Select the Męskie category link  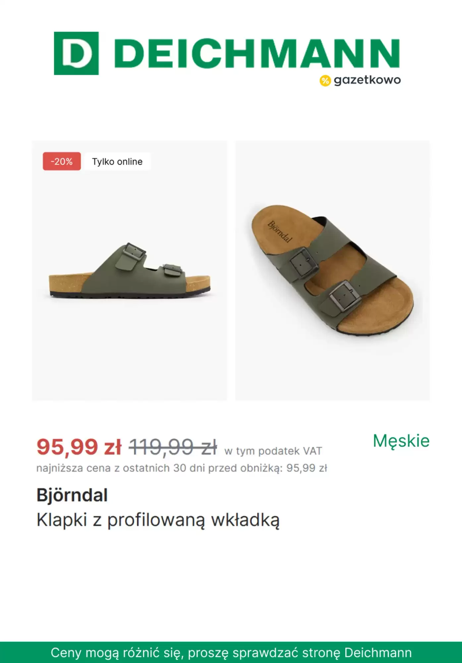pos(401,441)
